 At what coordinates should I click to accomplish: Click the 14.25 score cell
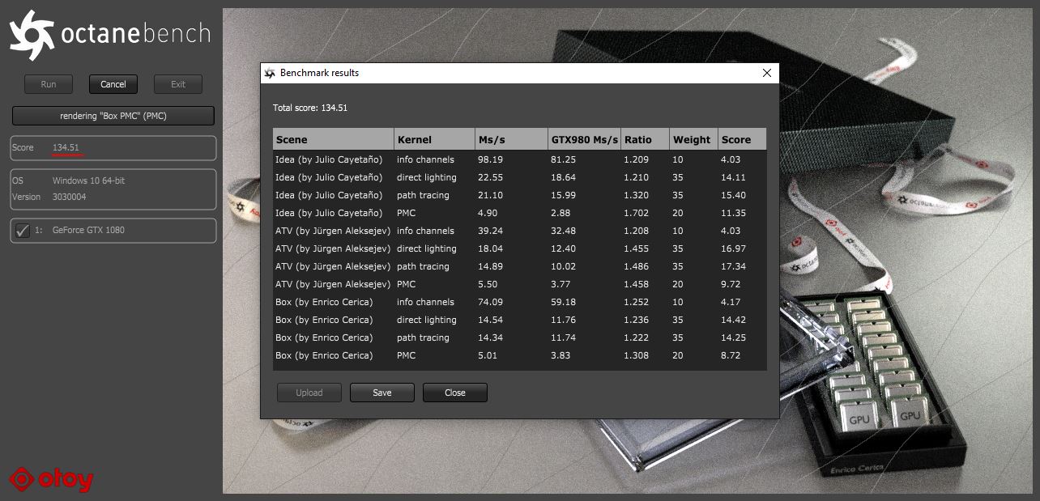(x=733, y=338)
